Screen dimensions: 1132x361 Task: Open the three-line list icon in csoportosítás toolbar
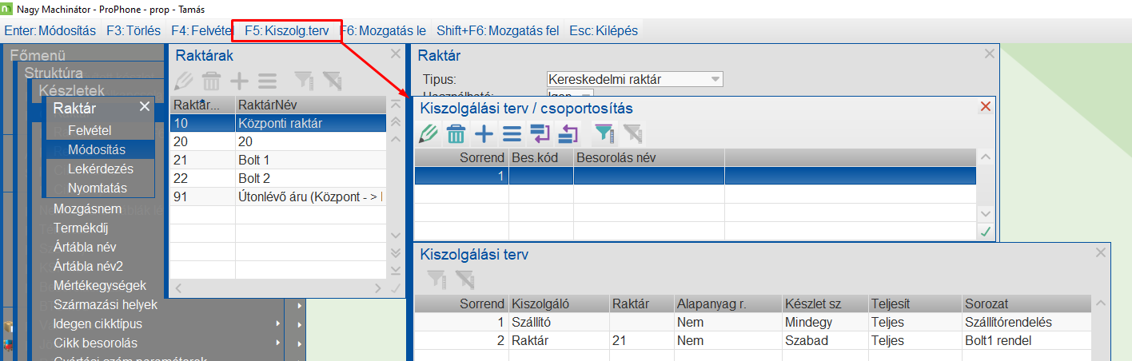click(x=512, y=133)
